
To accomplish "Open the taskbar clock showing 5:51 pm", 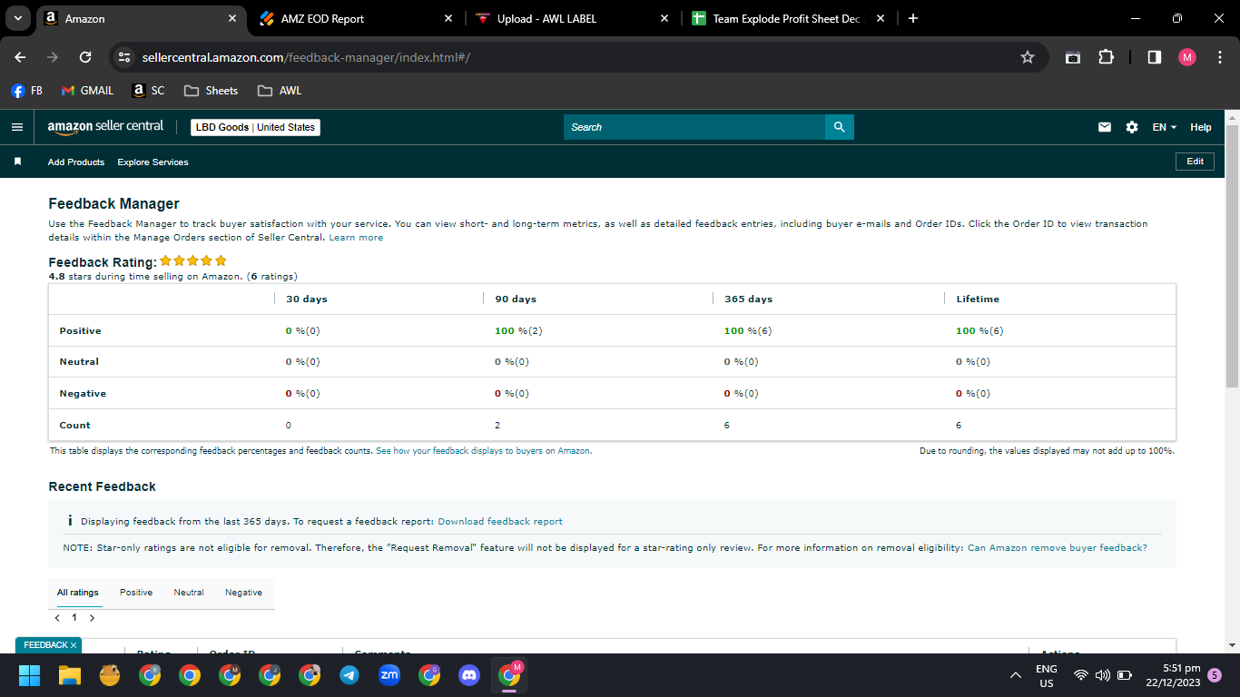I will (x=1175, y=675).
